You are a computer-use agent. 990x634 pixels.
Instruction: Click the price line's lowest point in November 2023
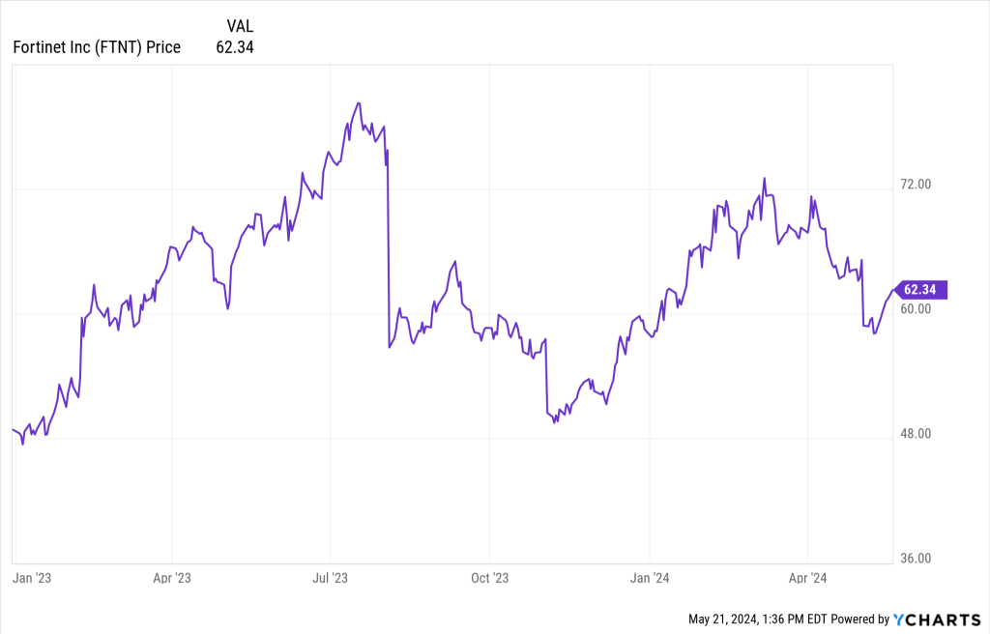pos(555,423)
